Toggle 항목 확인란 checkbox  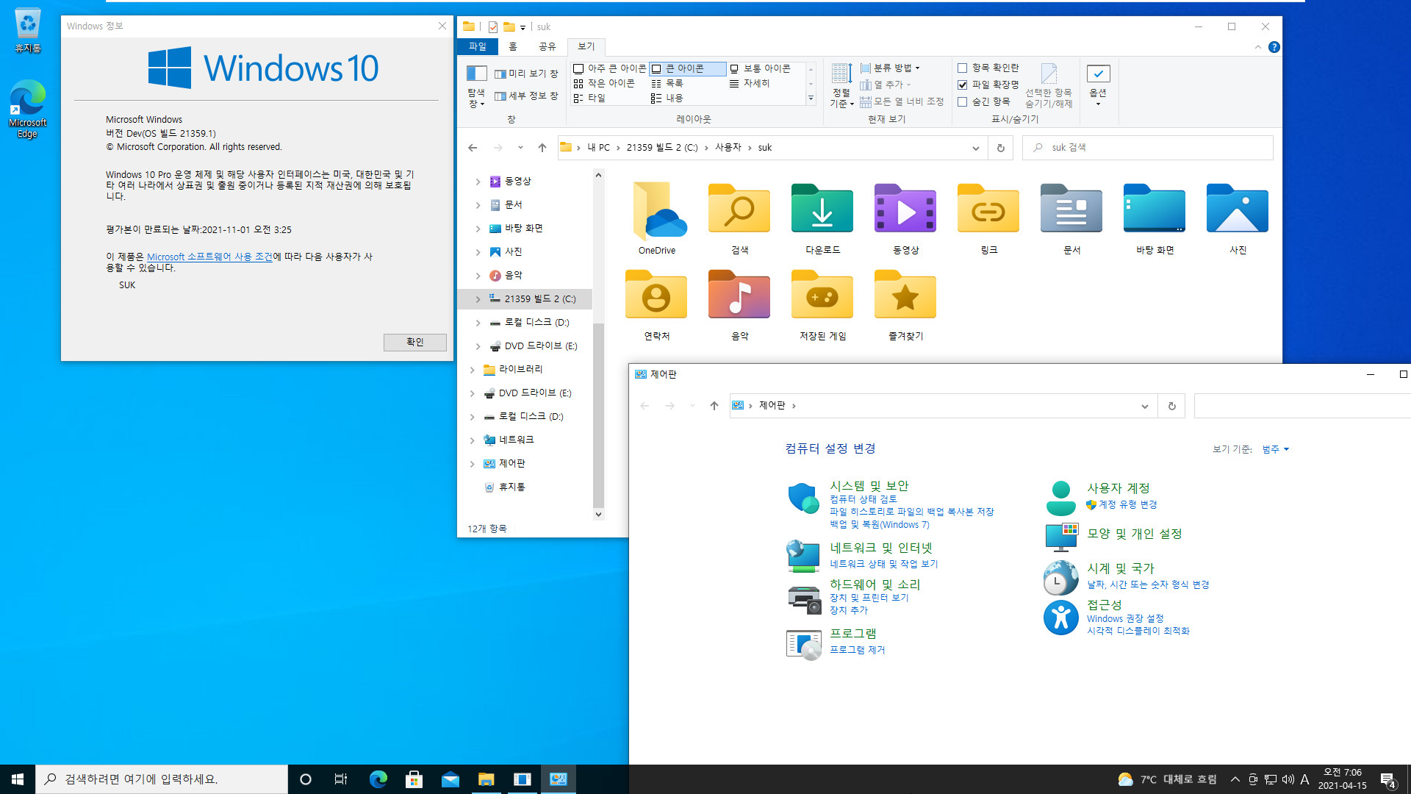pyautogui.click(x=962, y=68)
